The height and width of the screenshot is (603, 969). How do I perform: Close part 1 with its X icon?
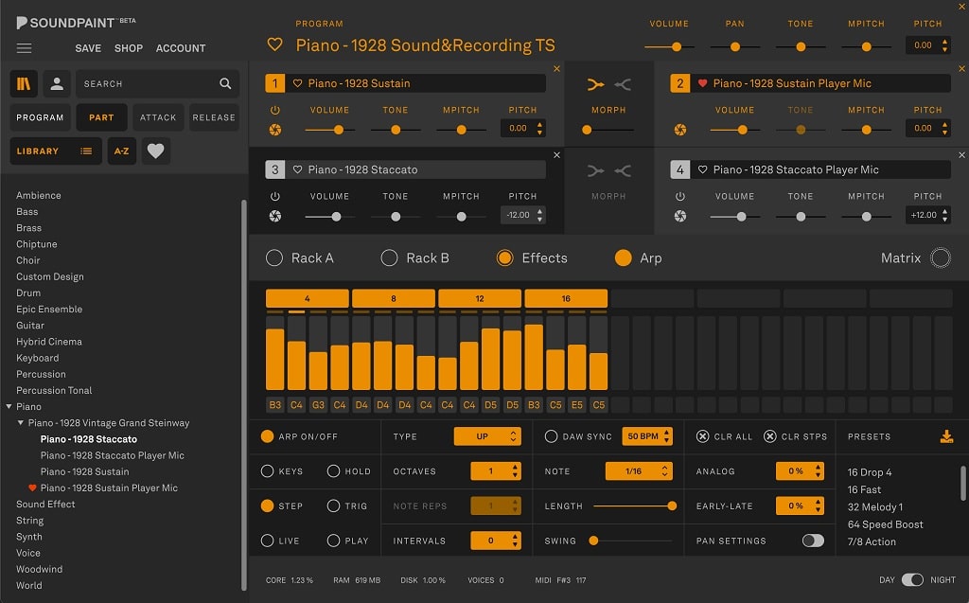point(556,69)
